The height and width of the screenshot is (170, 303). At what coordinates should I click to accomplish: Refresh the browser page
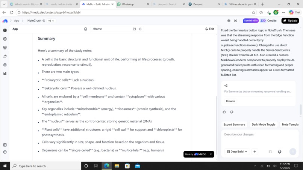[12, 12]
